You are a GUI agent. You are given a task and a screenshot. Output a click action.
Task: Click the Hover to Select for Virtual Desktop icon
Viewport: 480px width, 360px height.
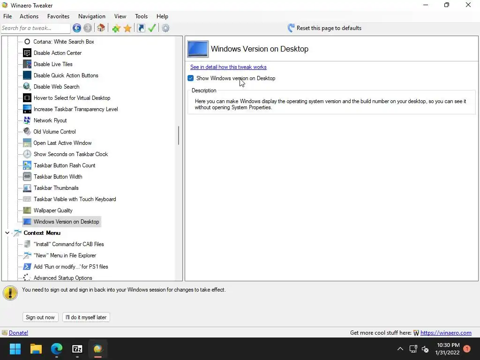click(27, 98)
